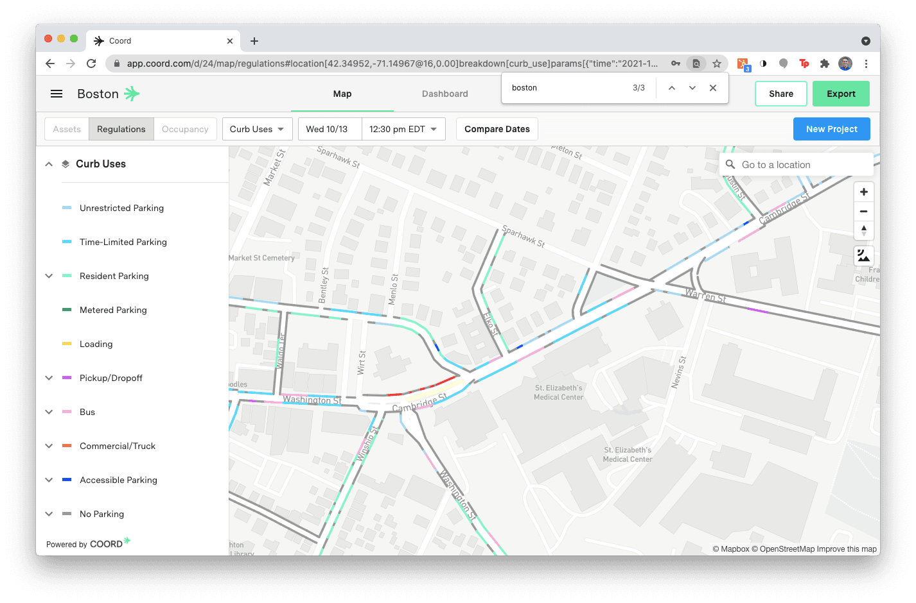Close the Coord browser tab

tap(230, 41)
